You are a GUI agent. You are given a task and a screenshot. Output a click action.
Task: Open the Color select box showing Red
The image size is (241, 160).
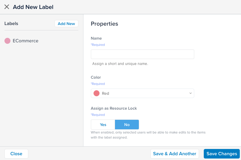click(142, 93)
